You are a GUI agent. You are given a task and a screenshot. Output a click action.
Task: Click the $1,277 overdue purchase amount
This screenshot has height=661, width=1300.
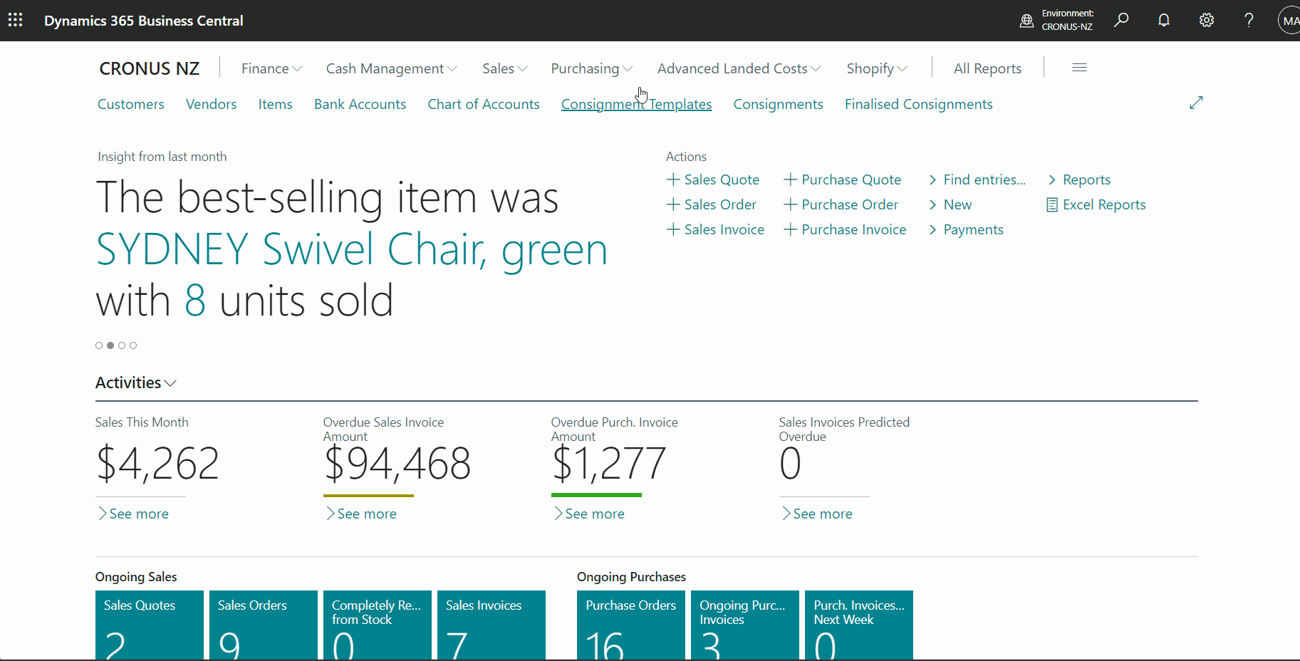[609, 464]
